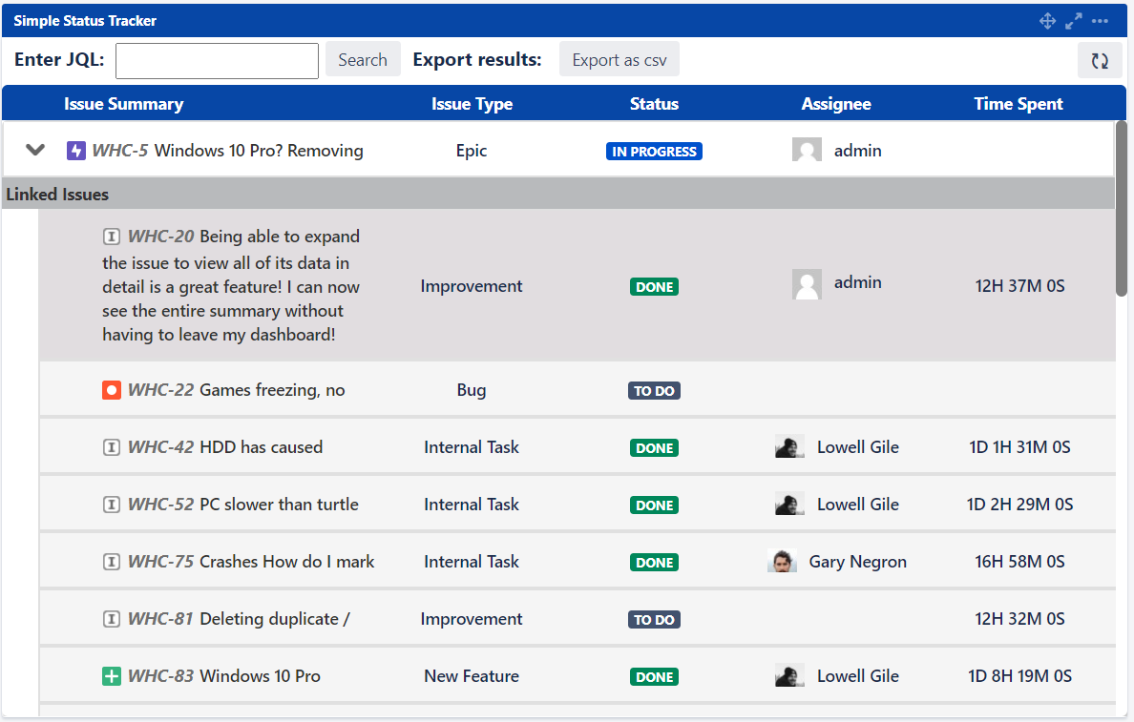Open issue link WHC-81
Screen dimensions: 1134x722
point(160,619)
